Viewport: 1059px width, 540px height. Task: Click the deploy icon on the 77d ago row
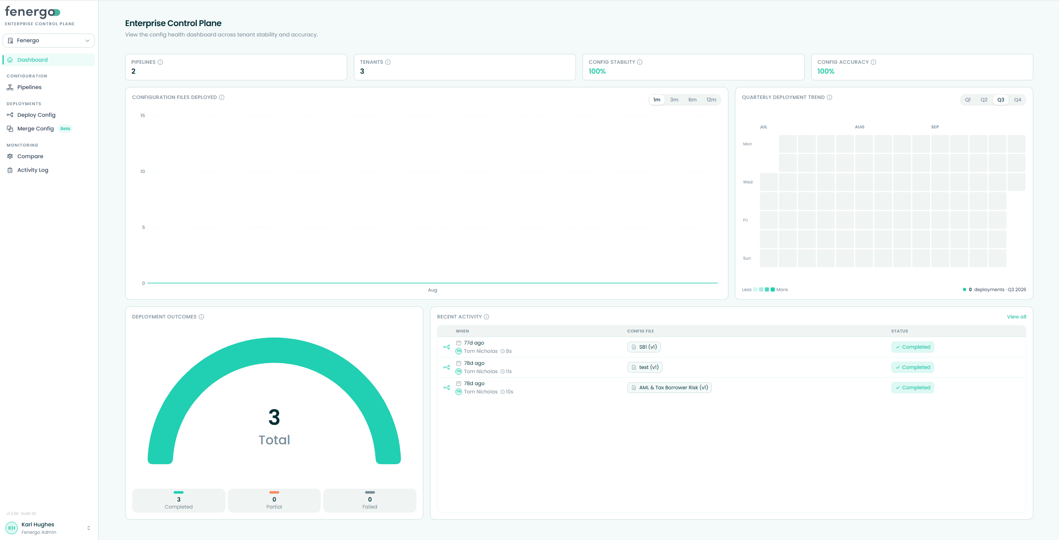coord(447,347)
